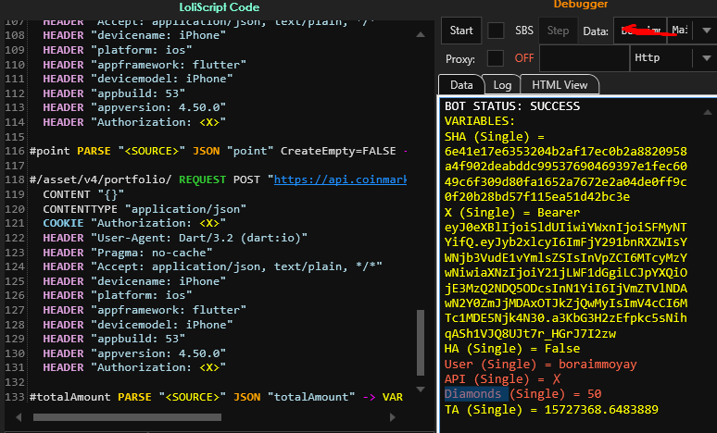The width and height of the screenshot is (717, 433).
Task: Click line 108 devicename header
Action: pyautogui.click(x=134, y=35)
